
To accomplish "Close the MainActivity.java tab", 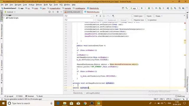I will (101, 12).
